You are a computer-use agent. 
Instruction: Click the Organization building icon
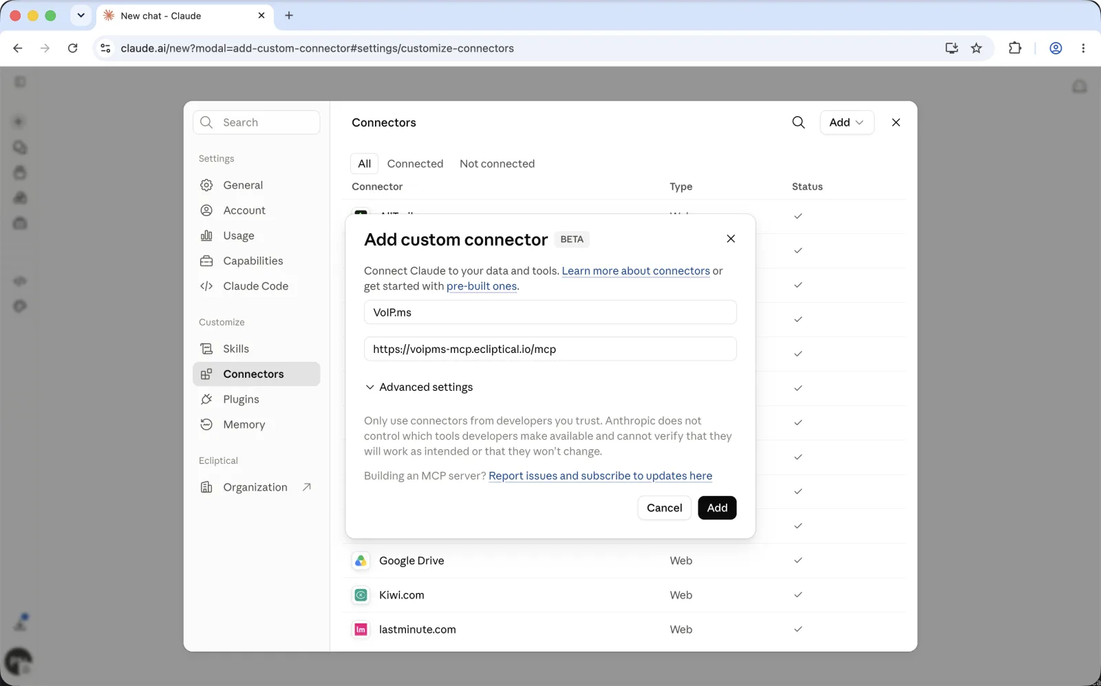206,487
